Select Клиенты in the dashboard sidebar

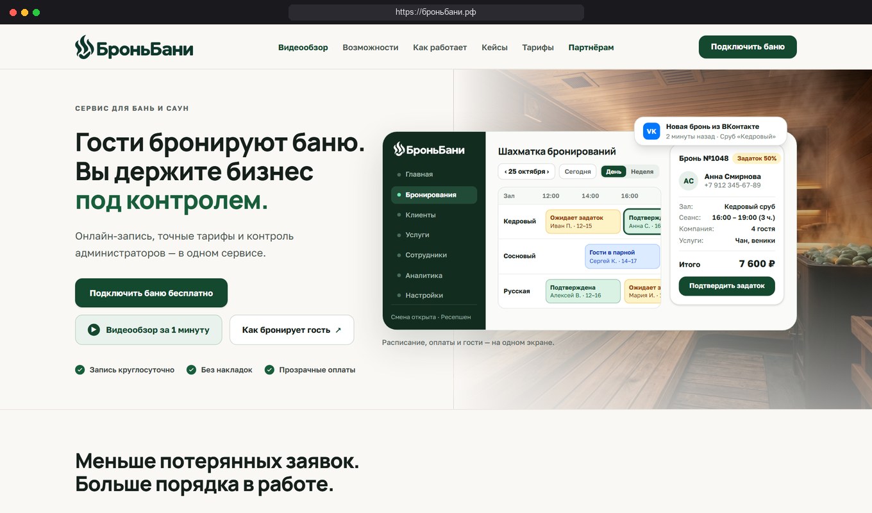434,215
